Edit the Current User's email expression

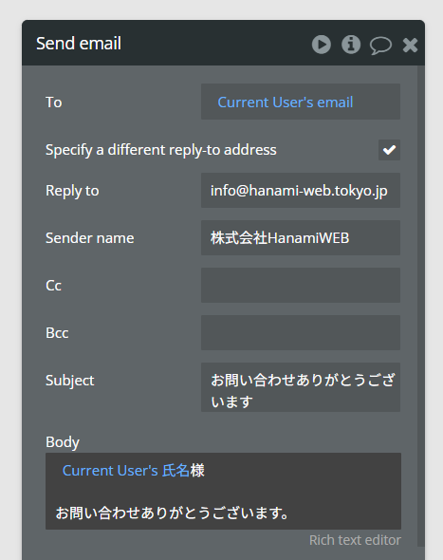(286, 103)
